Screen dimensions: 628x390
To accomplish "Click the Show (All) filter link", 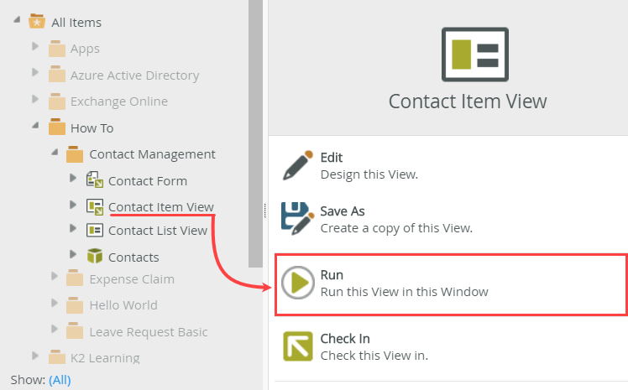I will point(60,380).
